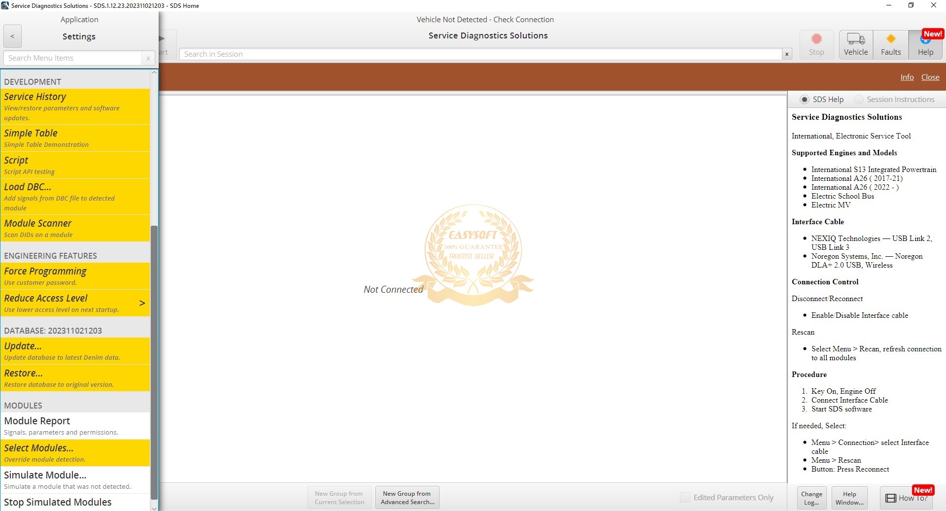Click 'Button: Press Reconnect' help text
This screenshot has height=511, width=946.
(850, 469)
